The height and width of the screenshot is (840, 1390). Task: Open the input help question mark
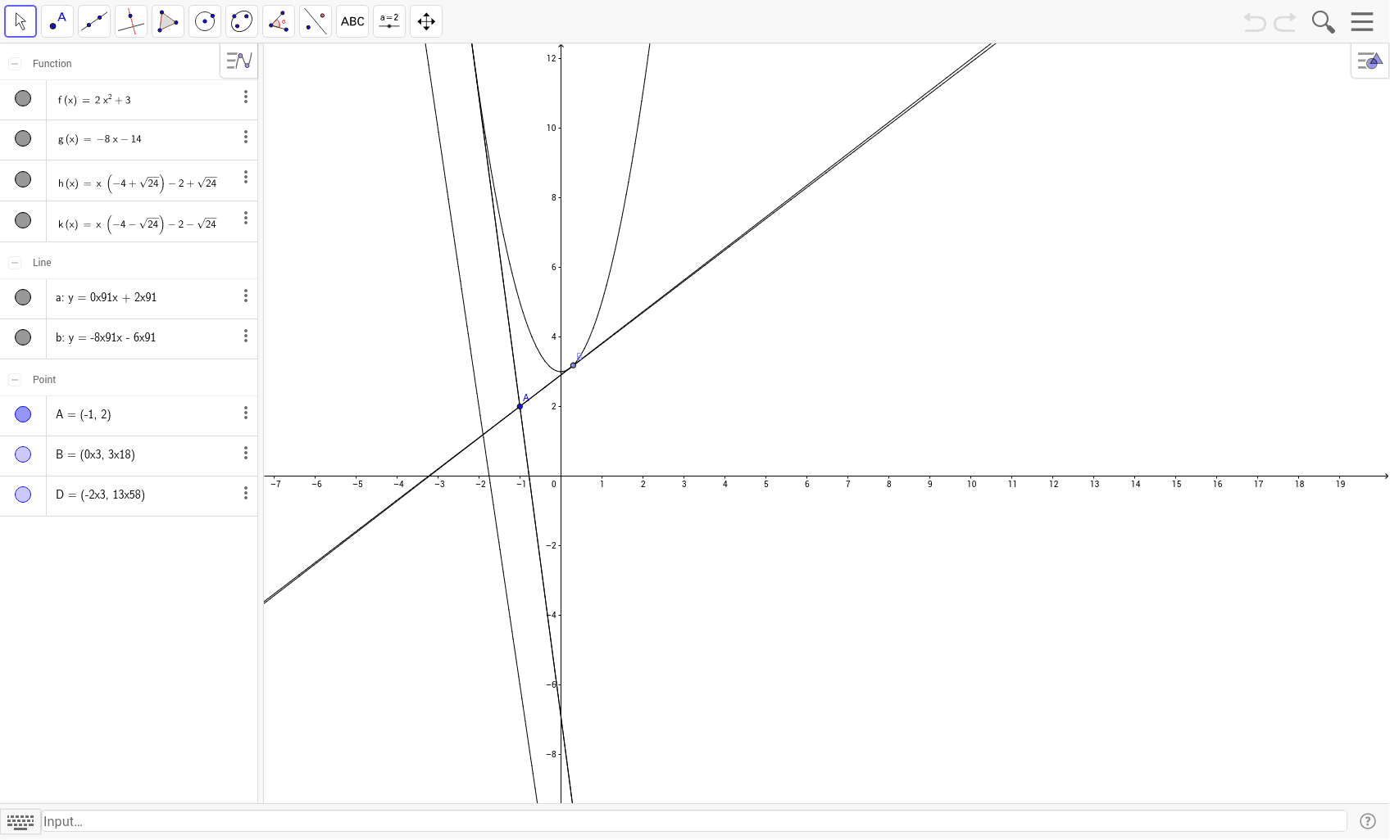pos(1367,821)
